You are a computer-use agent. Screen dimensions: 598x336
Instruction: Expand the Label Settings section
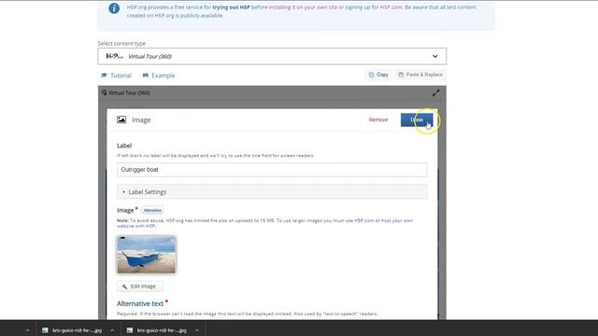272,191
